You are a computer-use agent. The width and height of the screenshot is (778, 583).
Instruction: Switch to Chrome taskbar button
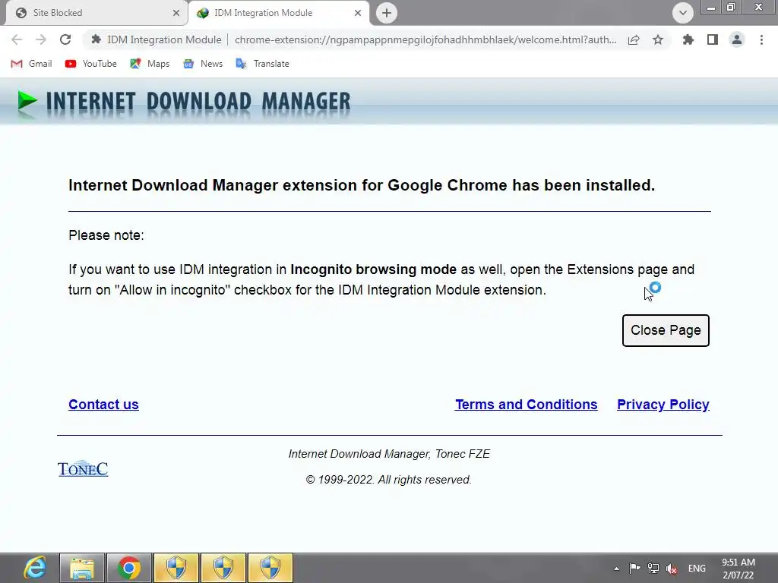tap(128, 568)
